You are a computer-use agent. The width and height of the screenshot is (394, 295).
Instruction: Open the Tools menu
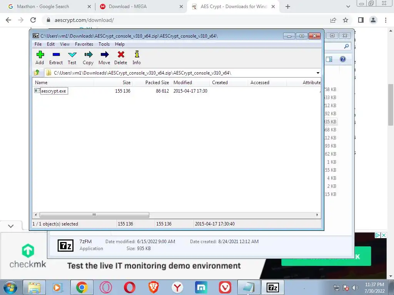pyautogui.click(x=104, y=44)
